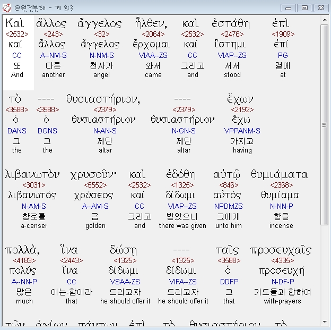Close the analysis window

pyautogui.click(x=321, y=8)
